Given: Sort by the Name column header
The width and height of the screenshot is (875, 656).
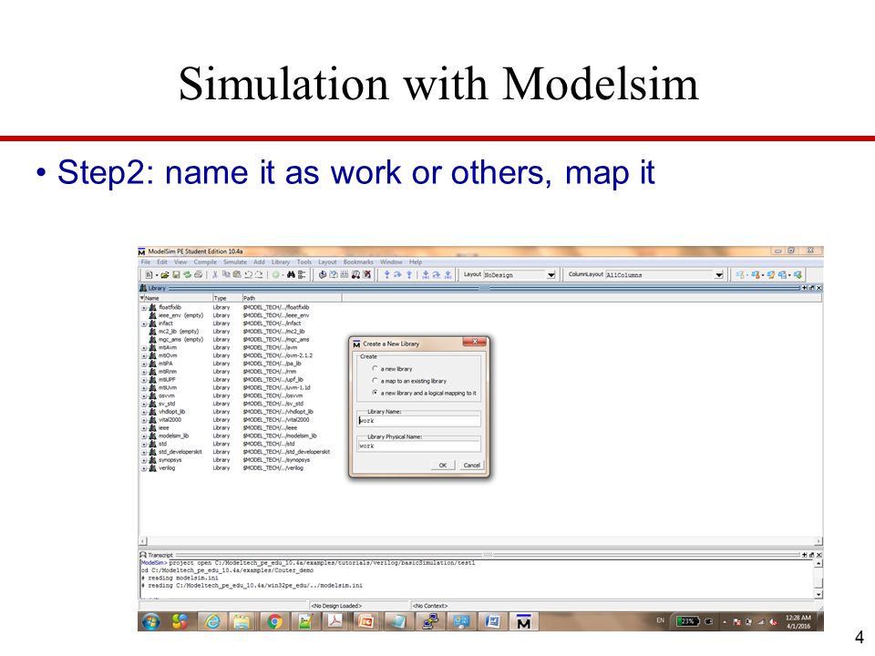Looking at the screenshot, I should tap(176, 298).
